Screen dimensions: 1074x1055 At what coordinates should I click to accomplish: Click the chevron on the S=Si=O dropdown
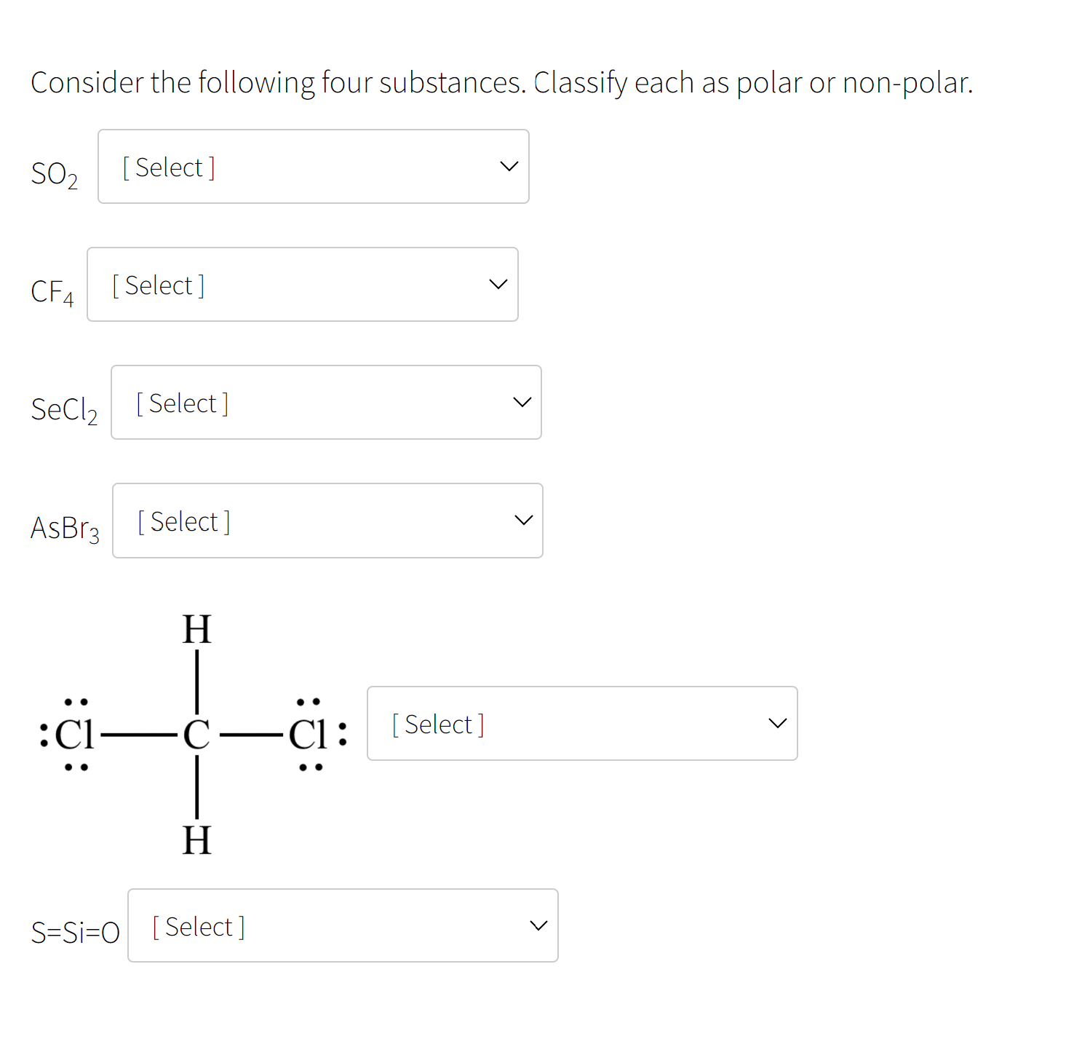pos(538,925)
